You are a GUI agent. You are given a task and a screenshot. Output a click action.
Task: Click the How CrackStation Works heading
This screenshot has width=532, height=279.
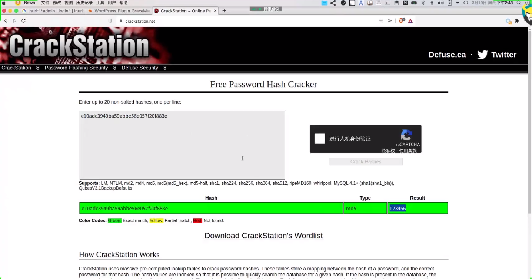[x=119, y=255]
